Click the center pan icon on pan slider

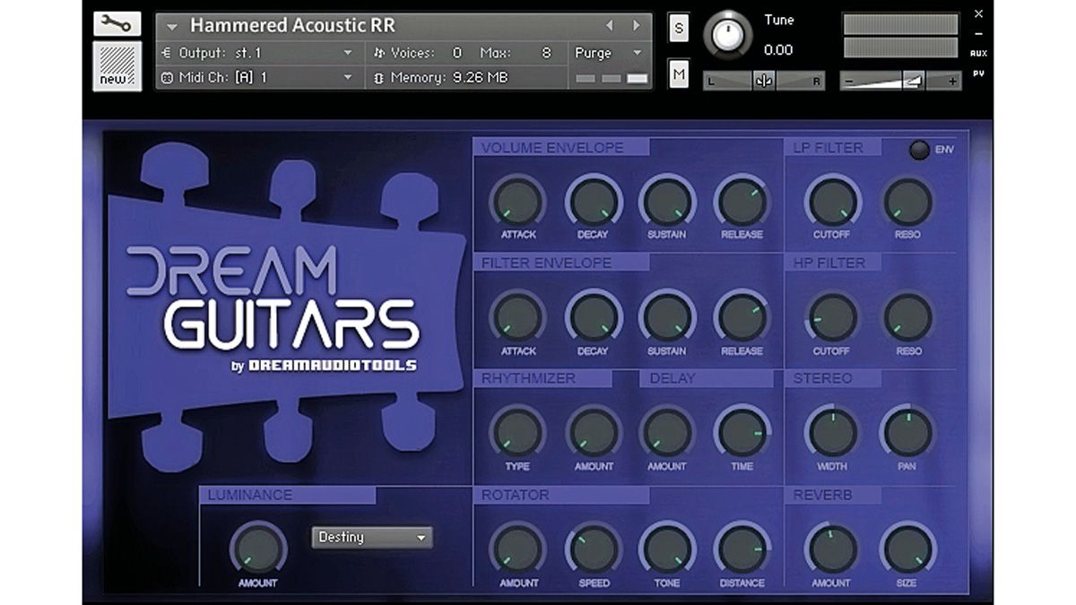[764, 81]
